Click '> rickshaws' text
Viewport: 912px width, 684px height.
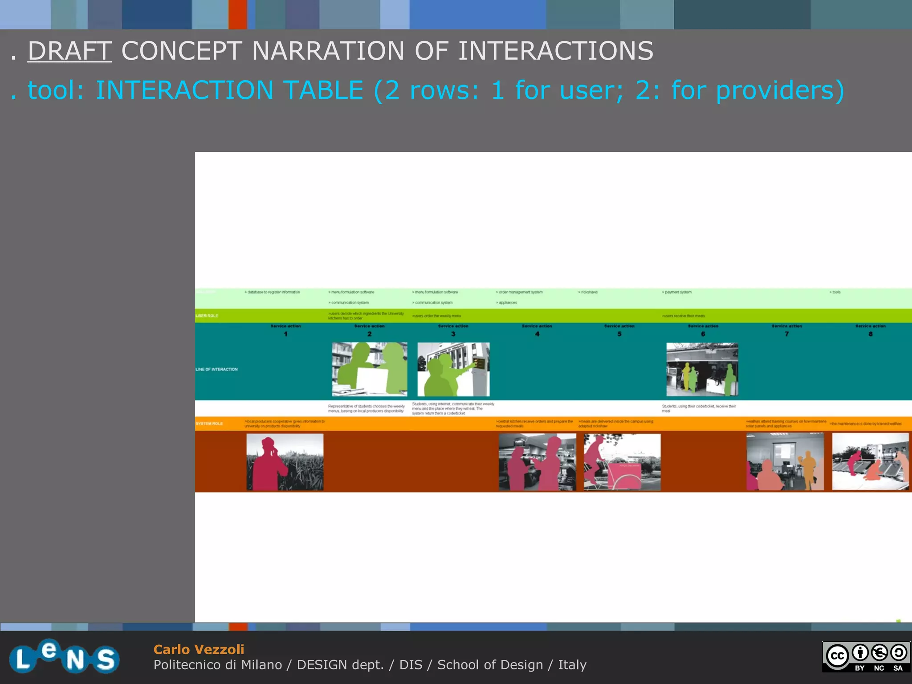tap(588, 292)
